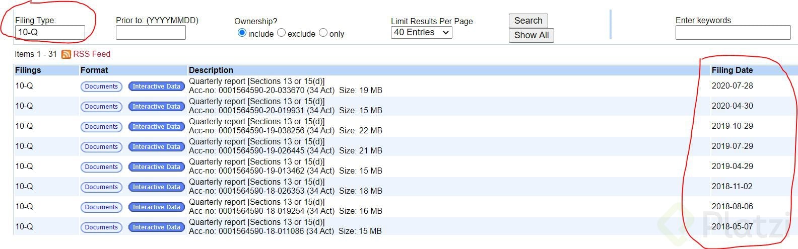Click the Filing Date column header

click(x=732, y=70)
